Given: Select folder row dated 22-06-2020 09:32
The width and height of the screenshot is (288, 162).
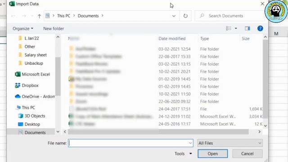Looking at the screenshot, I should point(165,101).
